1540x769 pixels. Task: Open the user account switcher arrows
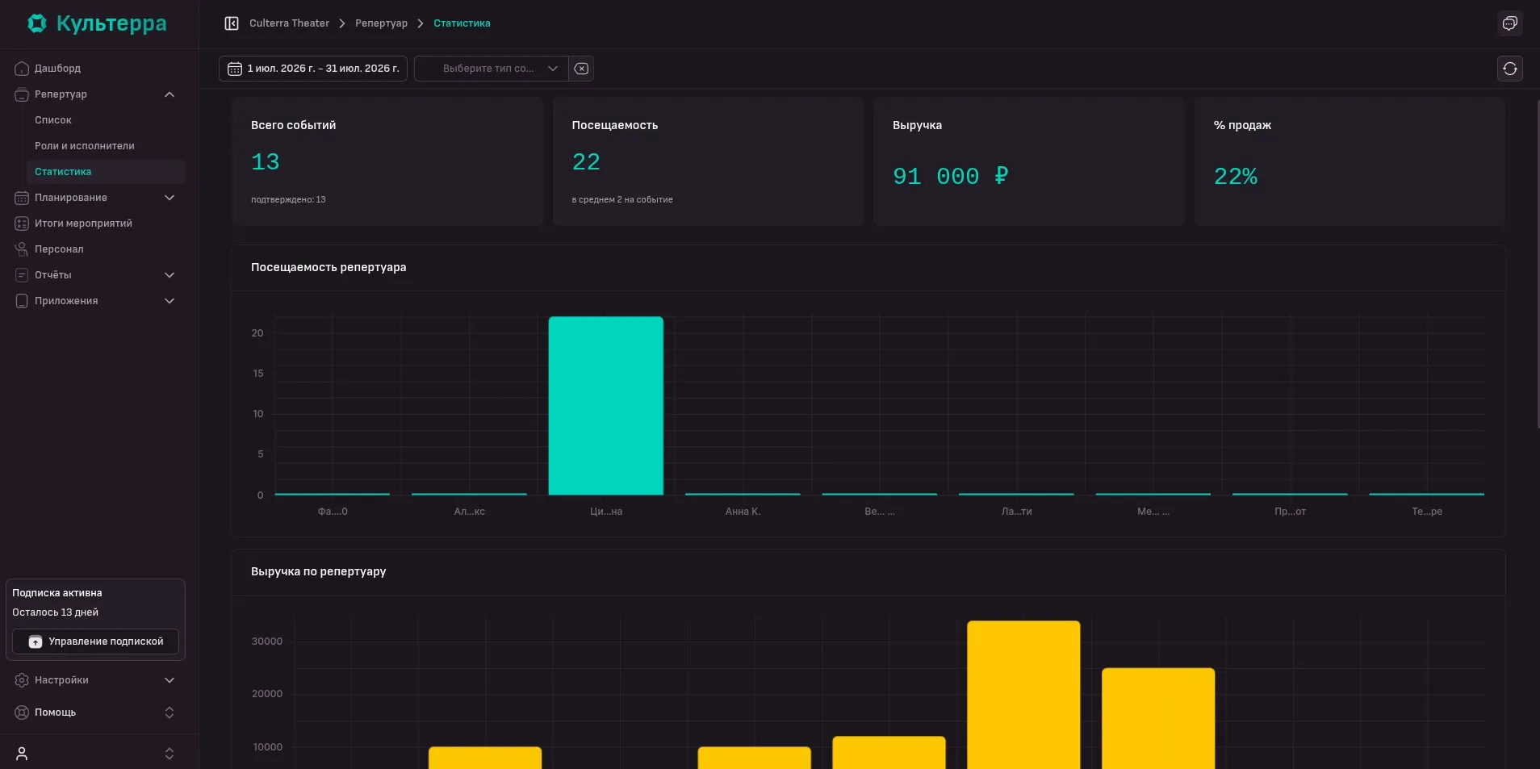tap(169, 754)
